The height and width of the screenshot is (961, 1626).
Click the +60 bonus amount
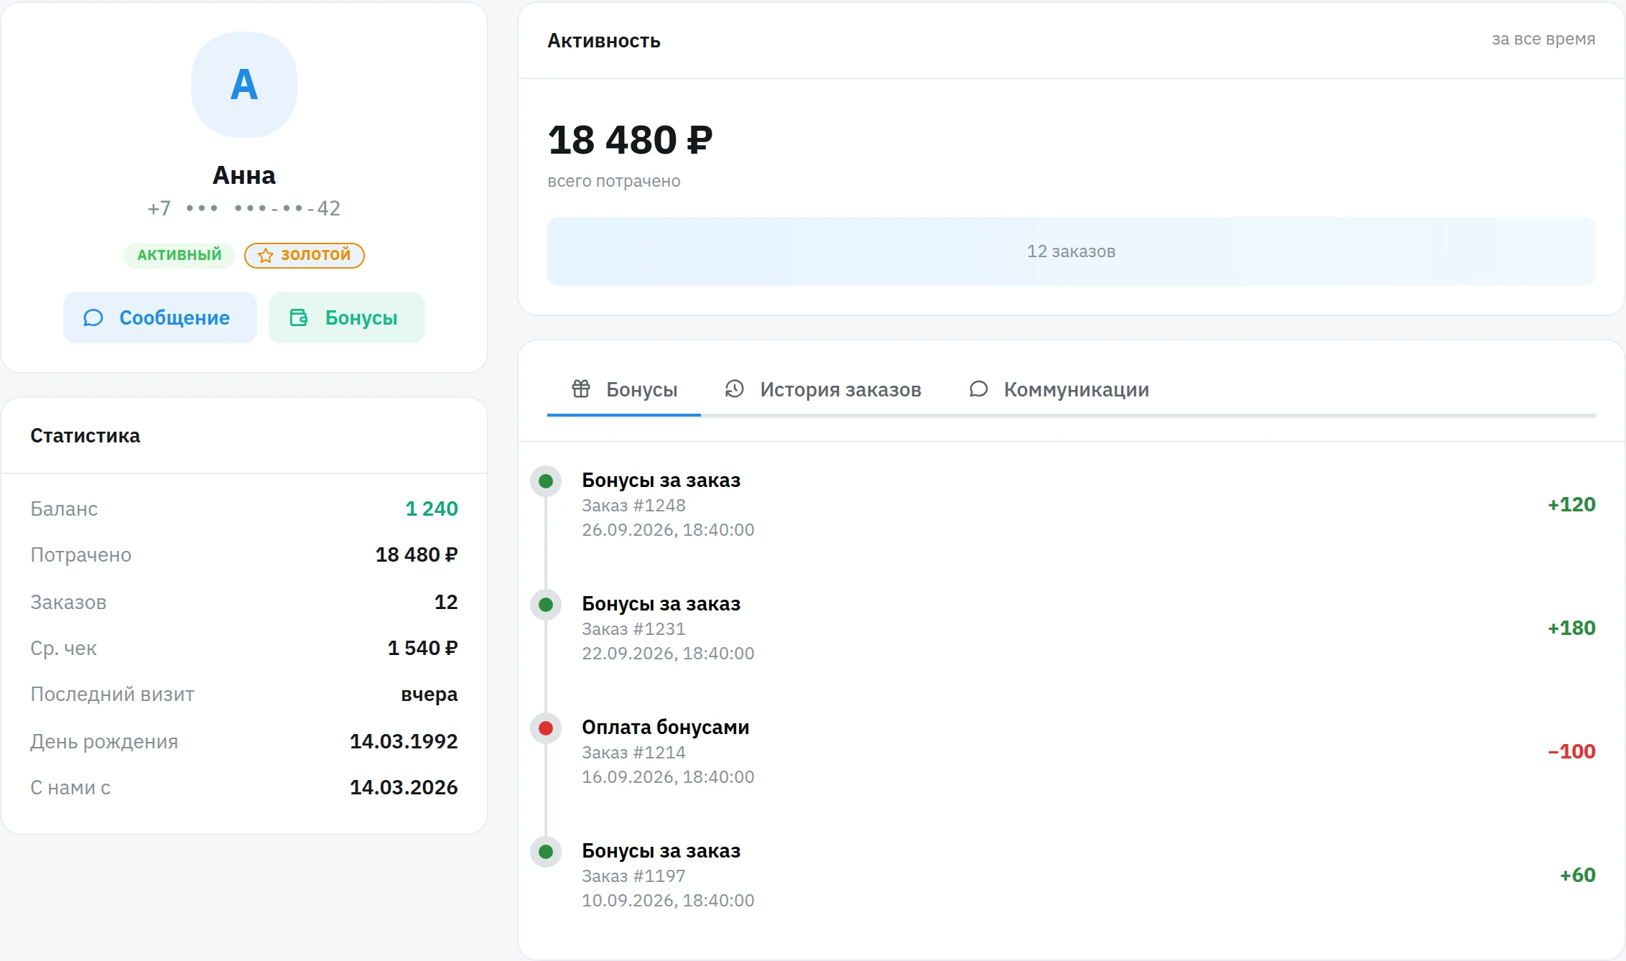1578,875
